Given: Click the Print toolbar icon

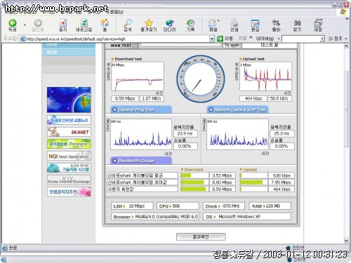Looking at the screenshot, I should (x=234, y=23).
